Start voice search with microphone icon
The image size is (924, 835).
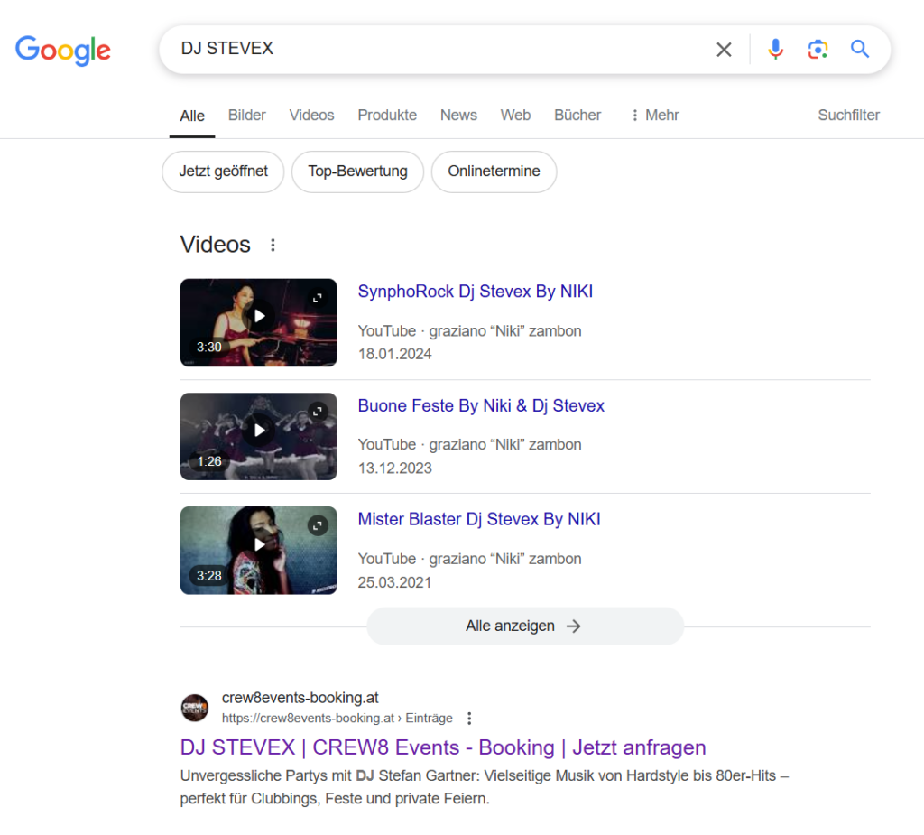coord(775,50)
